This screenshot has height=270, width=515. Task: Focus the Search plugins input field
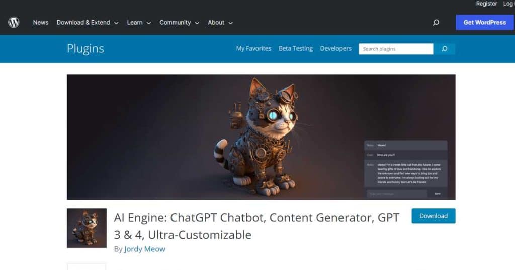[396, 49]
